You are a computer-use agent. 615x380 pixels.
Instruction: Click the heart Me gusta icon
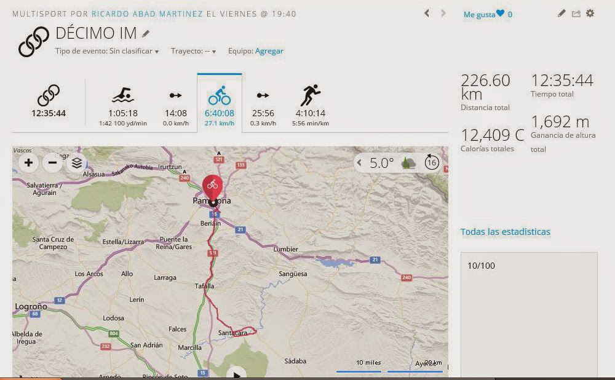(x=500, y=14)
